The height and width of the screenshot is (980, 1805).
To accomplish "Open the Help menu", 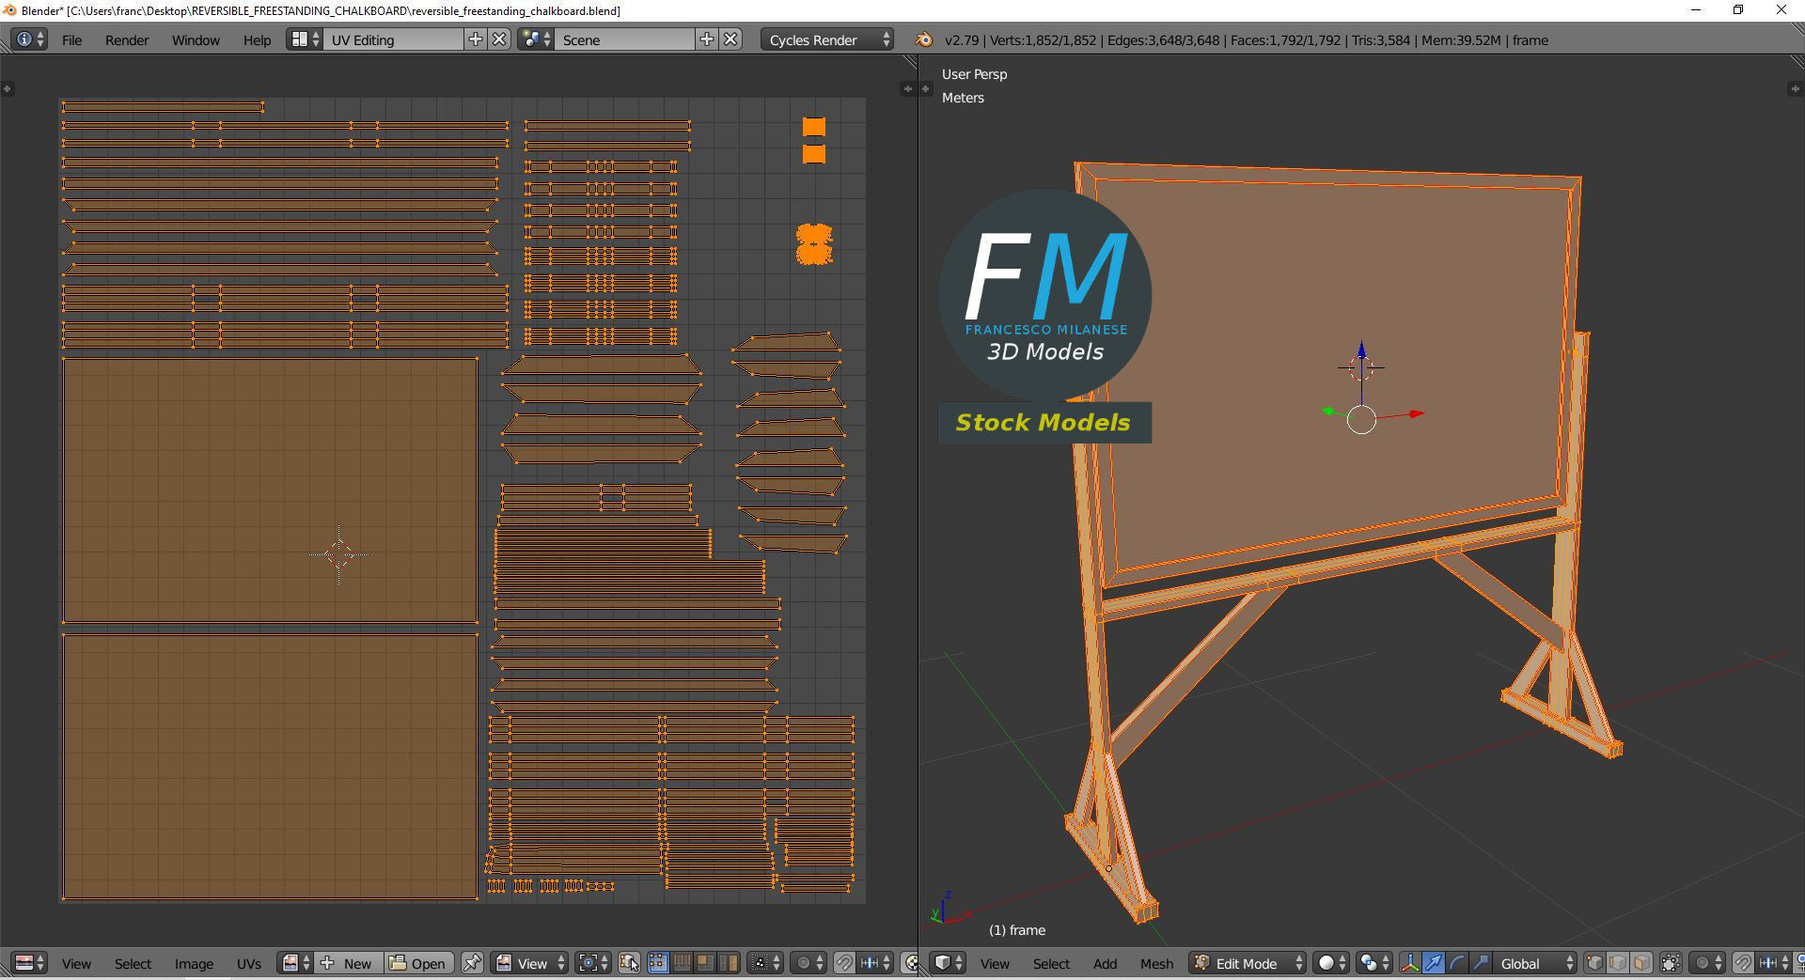I will [257, 40].
